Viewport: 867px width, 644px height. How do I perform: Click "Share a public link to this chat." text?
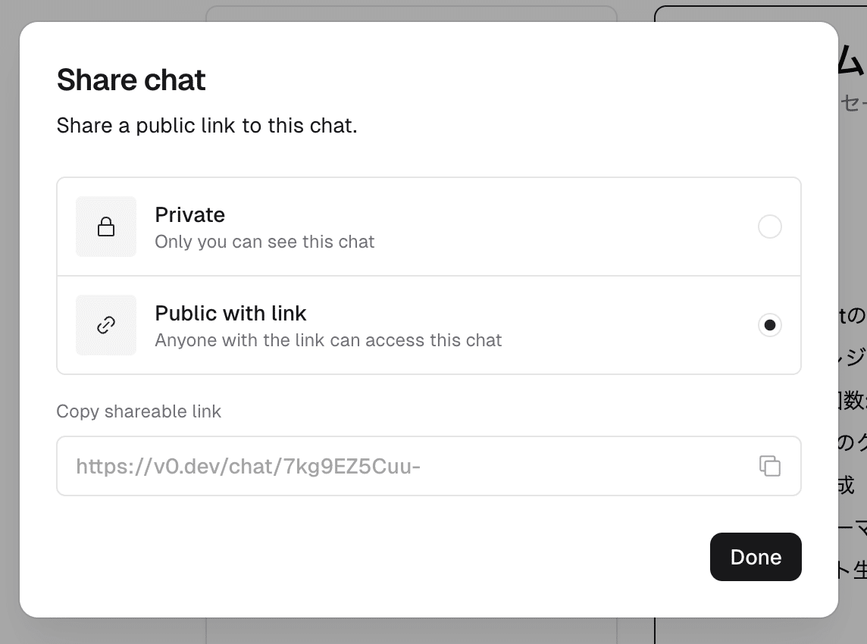click(207, 126)
